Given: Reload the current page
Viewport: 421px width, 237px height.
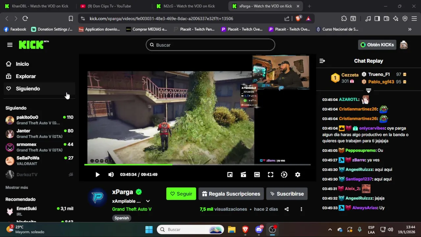Looking at the screenshot, I should (x=25, y=19).
